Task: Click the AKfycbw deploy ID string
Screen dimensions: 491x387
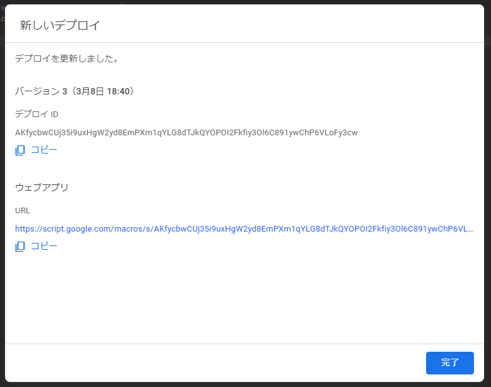Action: (x=187, y=133)
